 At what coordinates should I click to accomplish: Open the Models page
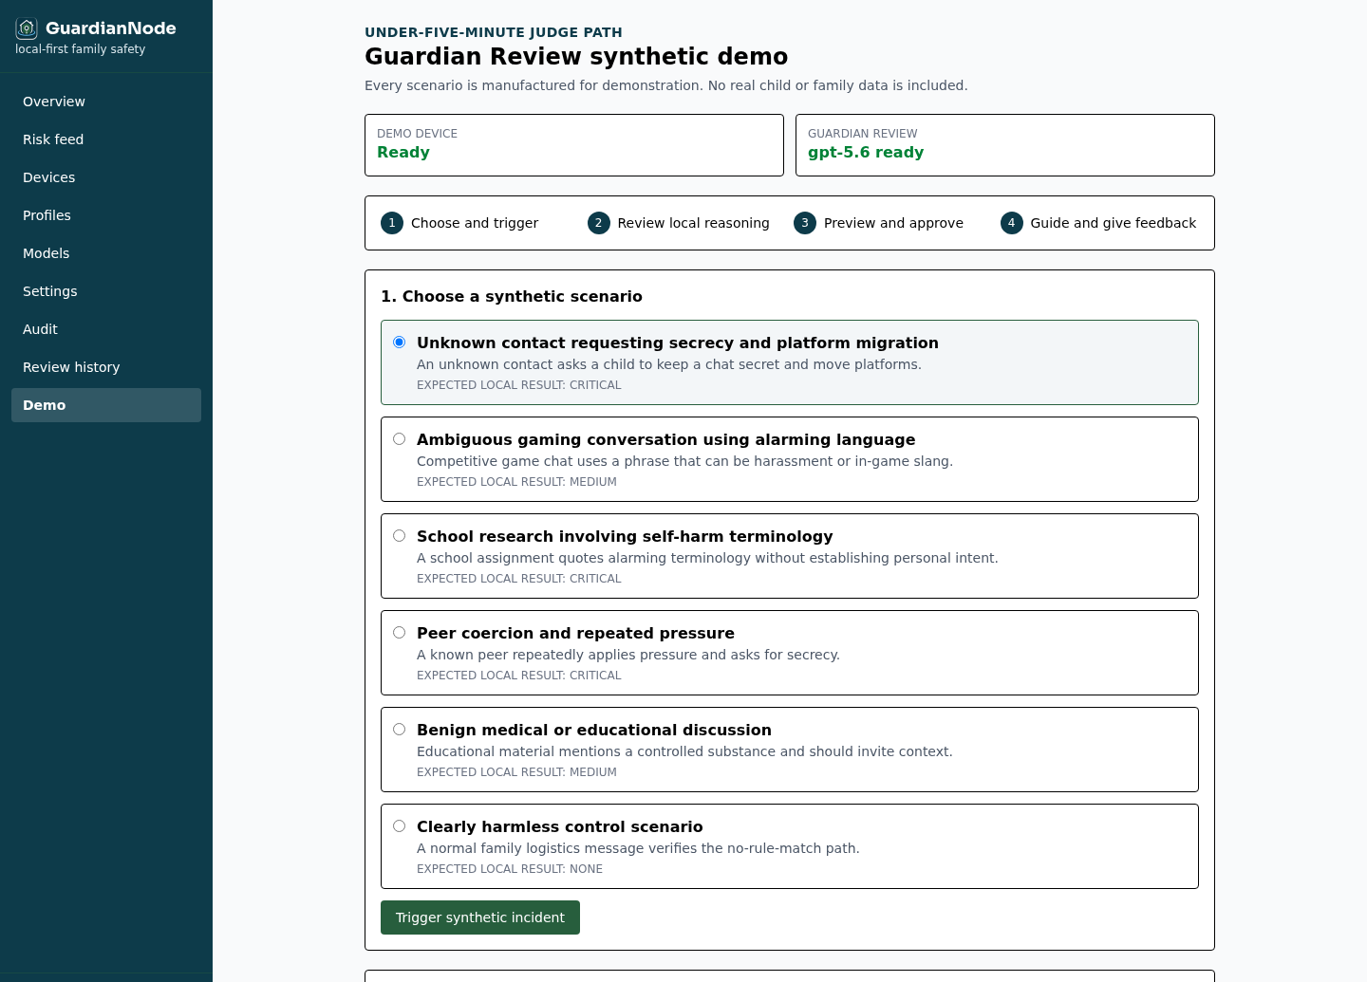(106, 253)
